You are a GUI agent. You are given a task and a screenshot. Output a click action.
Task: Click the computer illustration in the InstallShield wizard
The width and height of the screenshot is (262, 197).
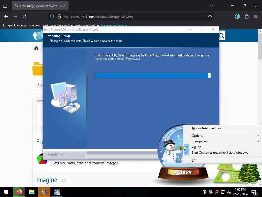point(65,97)
